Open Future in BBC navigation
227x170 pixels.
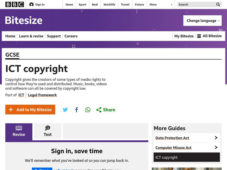point(139,5)
